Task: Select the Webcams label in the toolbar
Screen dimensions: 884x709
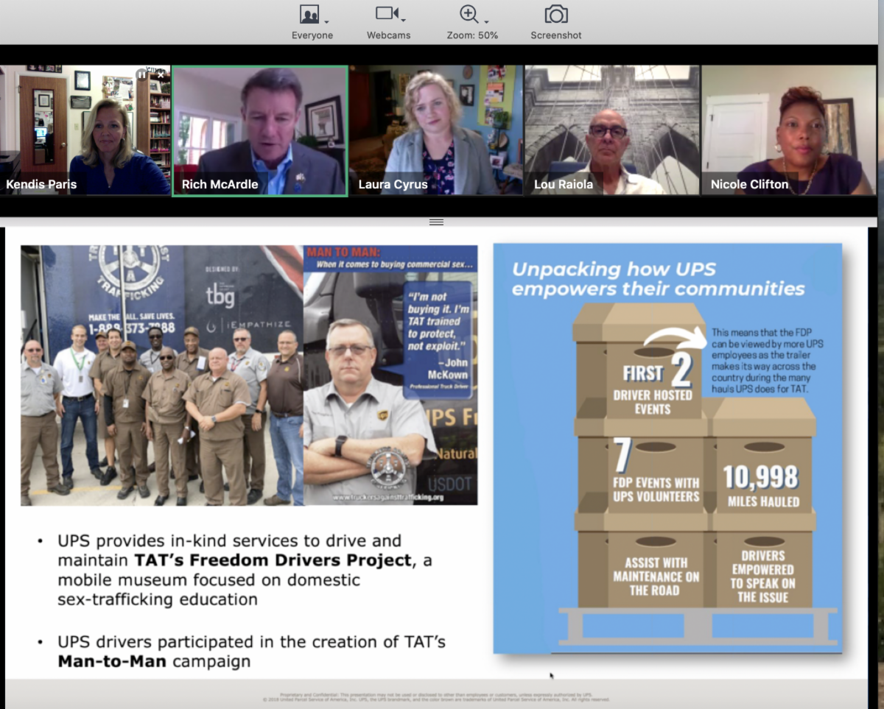Action: click(389, 35)
